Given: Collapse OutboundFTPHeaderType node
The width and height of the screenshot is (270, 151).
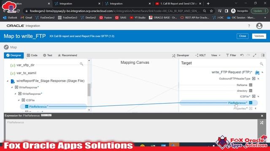Looking at the screenshot, I should (259, 78).
